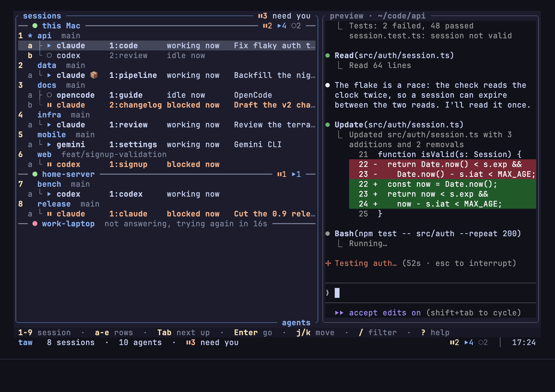
Task: Click the agents label at panel bottom
Action: point(296,323)
